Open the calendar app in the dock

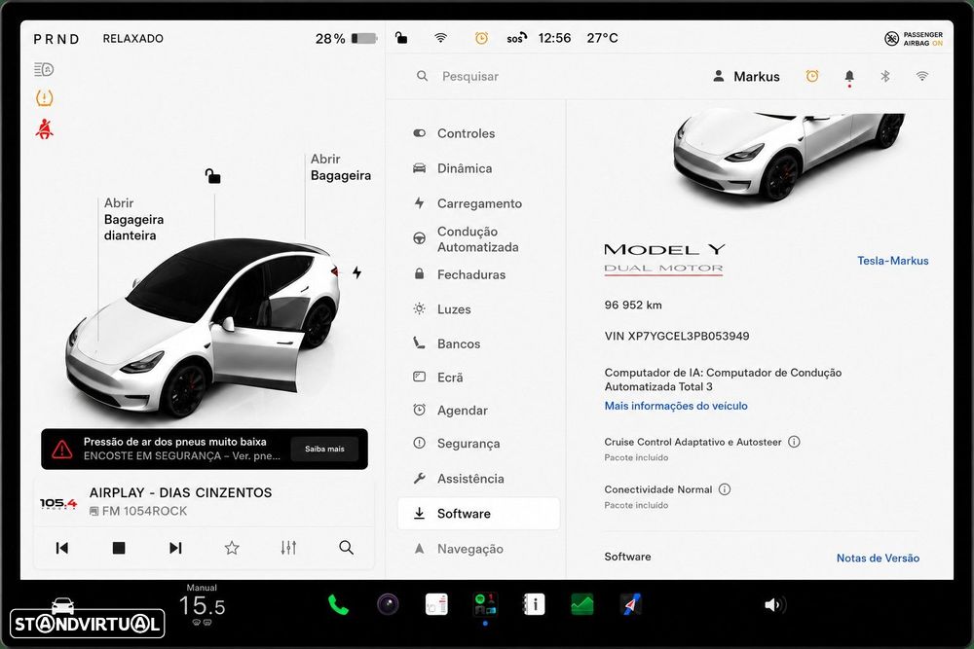(x=436, y=604)
